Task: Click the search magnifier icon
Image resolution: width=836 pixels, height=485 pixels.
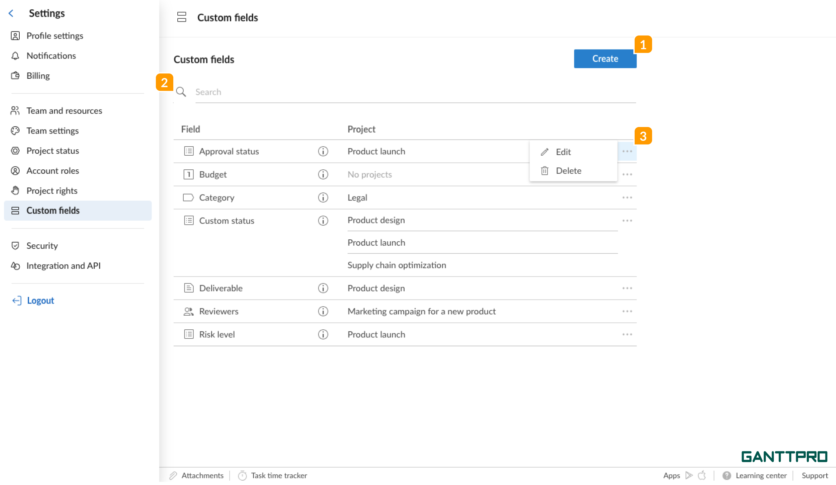Action: pos(181,92)
